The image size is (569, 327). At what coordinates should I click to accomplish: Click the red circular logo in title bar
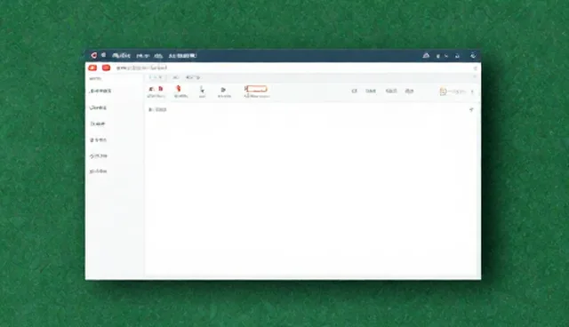[x=94, y=55]
